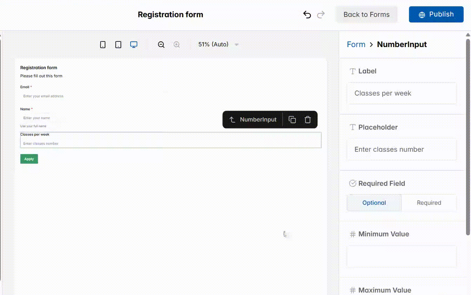
Task: Switch to mobile preview mode
Action: pyautogui.click(x=103, y=44)
